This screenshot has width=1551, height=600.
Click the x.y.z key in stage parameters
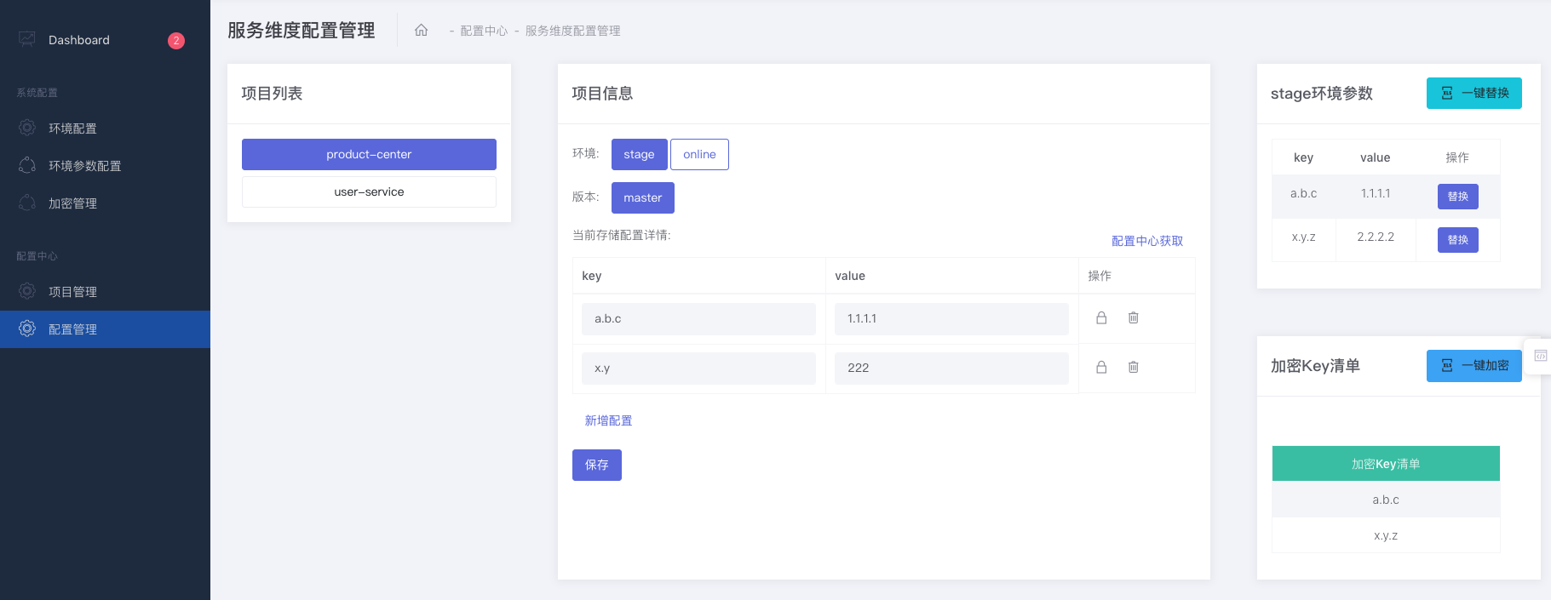pos(1303,237)
